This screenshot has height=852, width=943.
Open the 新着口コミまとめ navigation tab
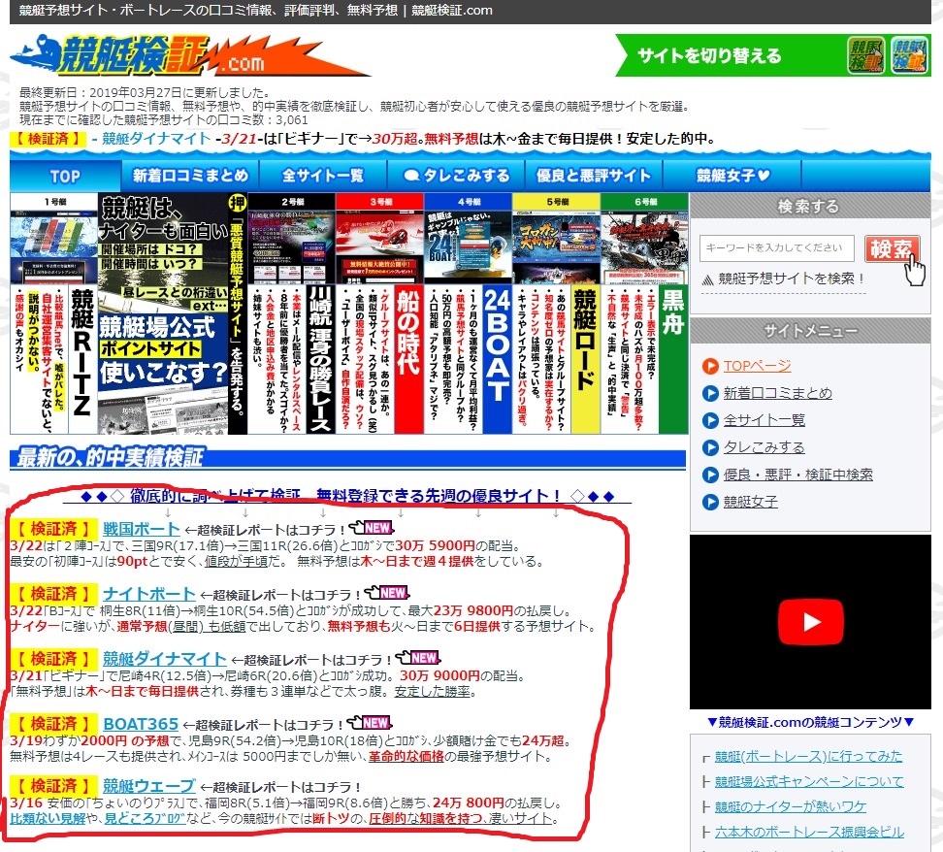[190, 176]
